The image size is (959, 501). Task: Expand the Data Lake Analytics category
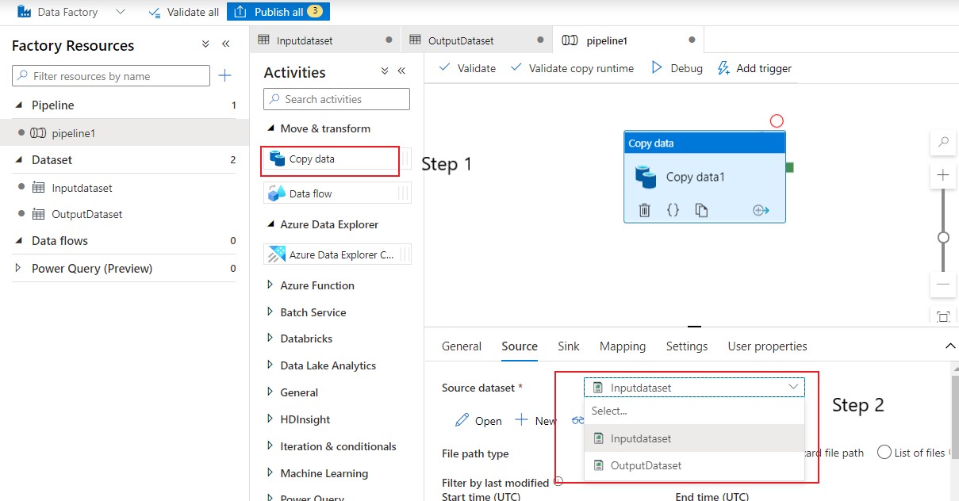270,365
